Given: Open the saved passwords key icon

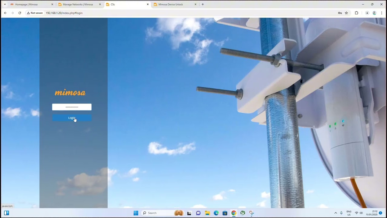Looking at the screenshot, I should (340, 13).
